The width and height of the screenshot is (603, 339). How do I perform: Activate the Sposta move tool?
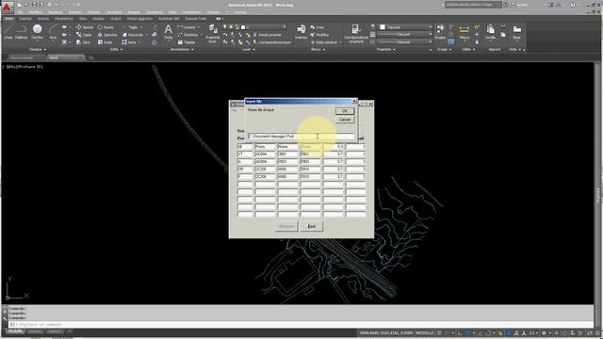pos(85,27)
